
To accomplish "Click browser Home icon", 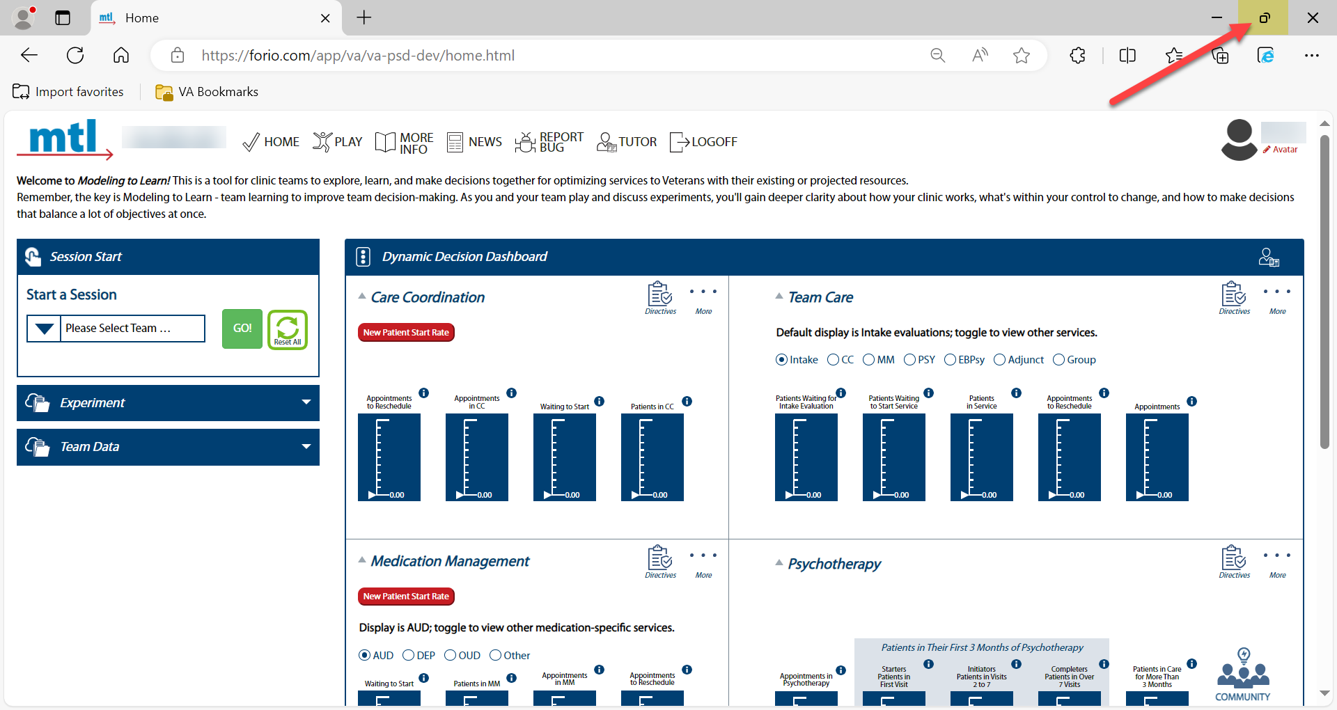I will [x=121, y=56].
